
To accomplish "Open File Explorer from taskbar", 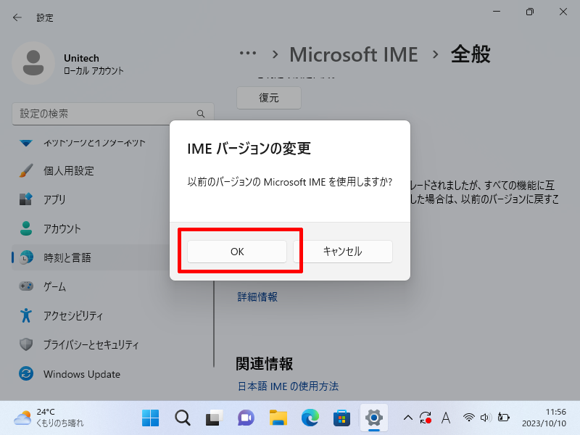I will coord(278,418).
